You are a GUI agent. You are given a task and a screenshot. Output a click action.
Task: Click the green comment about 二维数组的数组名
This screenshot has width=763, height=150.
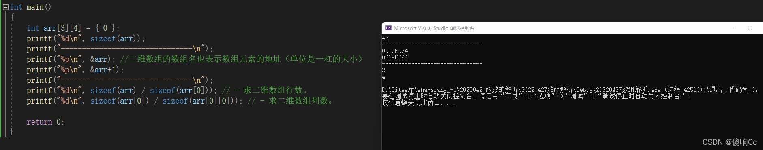click(x=242, y=59)
